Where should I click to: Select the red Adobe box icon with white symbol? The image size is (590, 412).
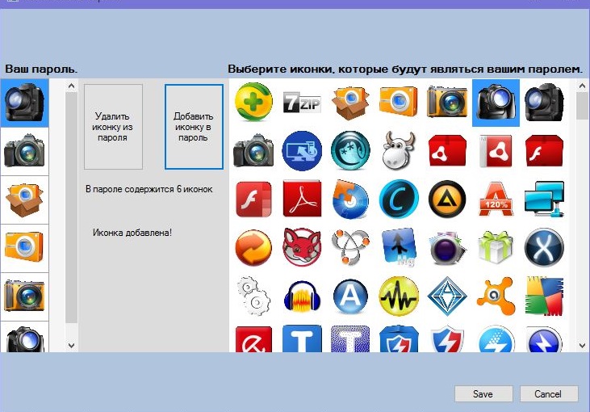coord(447,150)
